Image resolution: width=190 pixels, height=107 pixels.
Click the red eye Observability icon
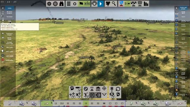pyautogui.click(x=3, y=60)
